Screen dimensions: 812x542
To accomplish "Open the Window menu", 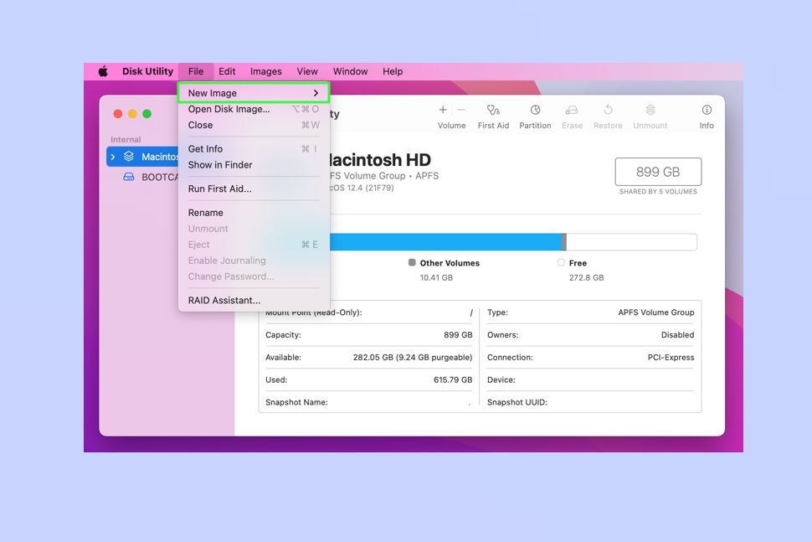I will click(350, 71).
